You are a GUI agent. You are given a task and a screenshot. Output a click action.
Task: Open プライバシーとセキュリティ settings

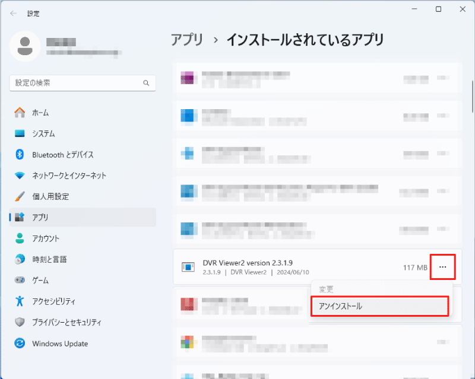[x=66, y=322]
